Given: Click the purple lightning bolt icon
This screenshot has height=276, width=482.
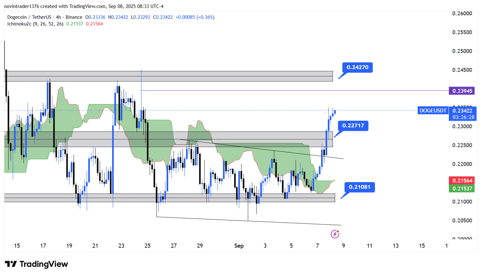Looking at the screenshot, I should click(335, 234).
